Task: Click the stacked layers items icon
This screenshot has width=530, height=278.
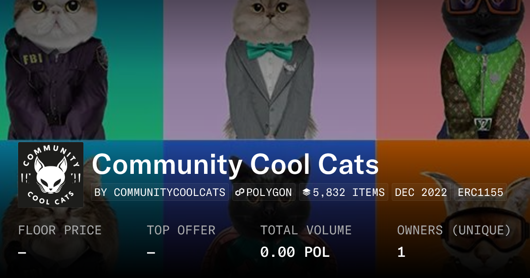Action: tap(307, 192)
